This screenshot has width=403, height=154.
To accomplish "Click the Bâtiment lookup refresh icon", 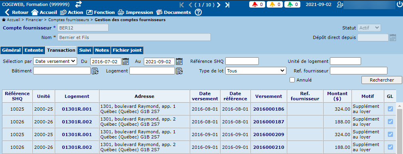I will [95, 71].
